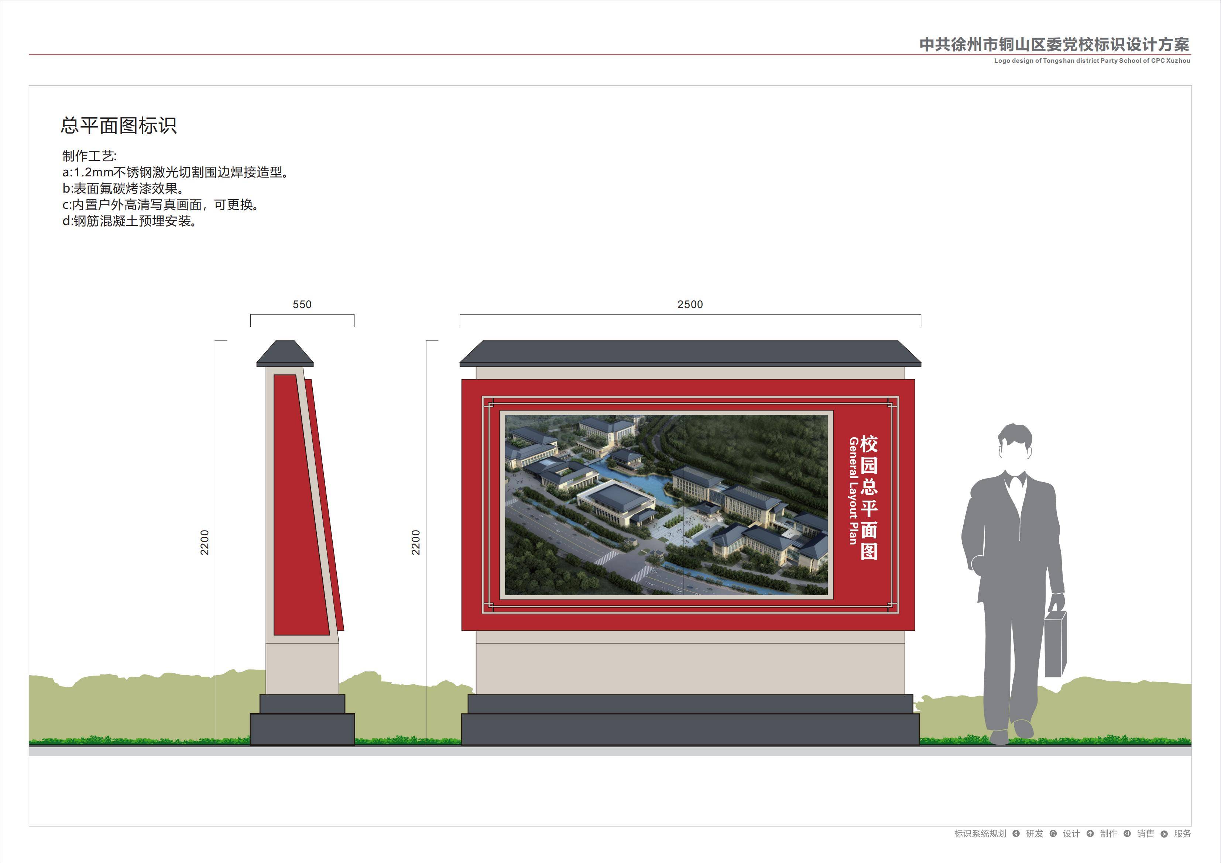Viewport: 1221px width, 863px height.
Task: Click the triangle circle icon before 销售
Action: [x=1128, y=833]
